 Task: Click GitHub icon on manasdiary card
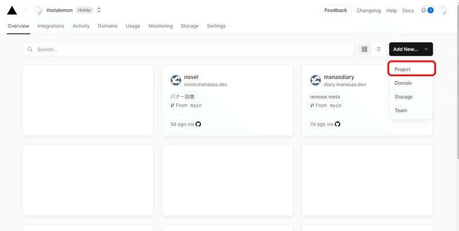(x=337, y=124)
